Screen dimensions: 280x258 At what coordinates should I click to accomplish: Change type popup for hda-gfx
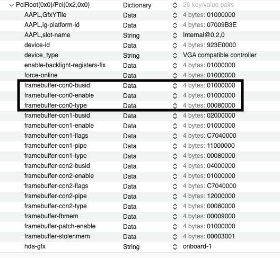pyautogui.click(x=175, y=247)
